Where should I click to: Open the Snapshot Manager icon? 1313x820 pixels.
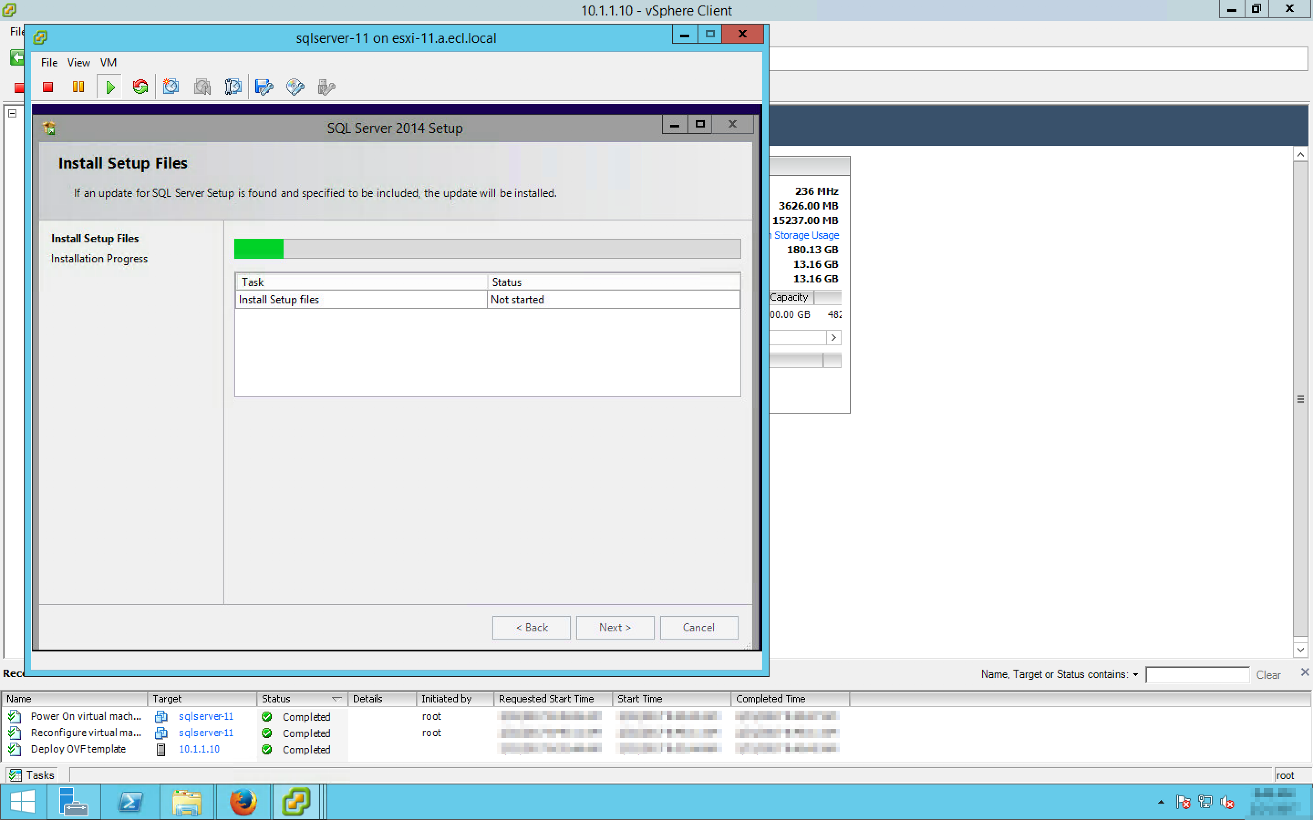(233, 87)
